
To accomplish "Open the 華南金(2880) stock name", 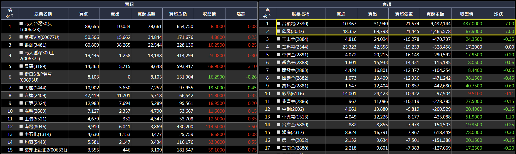I will [295, 148].
